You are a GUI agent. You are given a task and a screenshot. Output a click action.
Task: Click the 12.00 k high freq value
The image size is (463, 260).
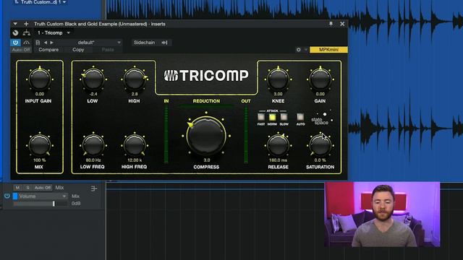click(x=135, y=160)
